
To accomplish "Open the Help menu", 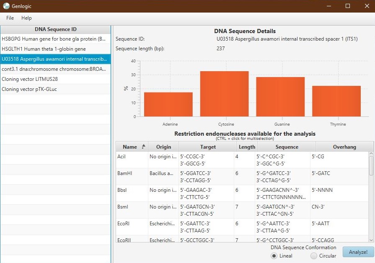I will tap(26, 18).
